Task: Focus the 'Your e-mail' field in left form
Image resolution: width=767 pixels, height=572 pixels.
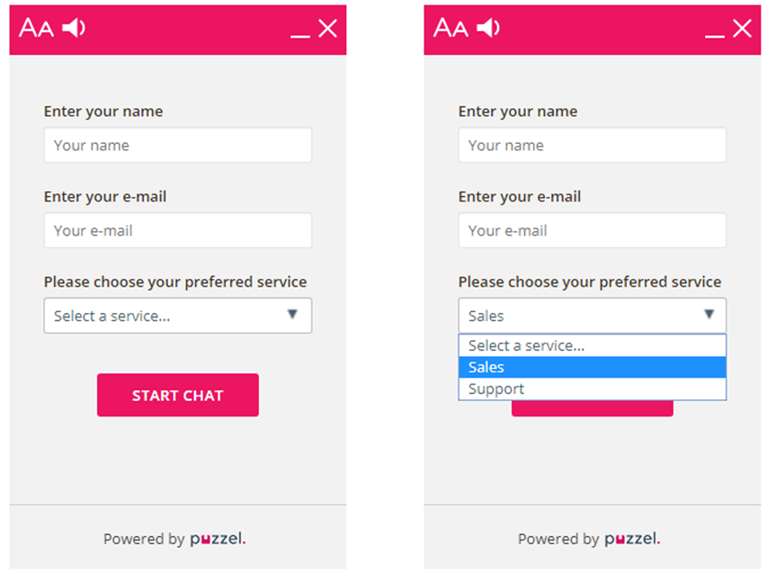Action: click(x=177, y=230)
